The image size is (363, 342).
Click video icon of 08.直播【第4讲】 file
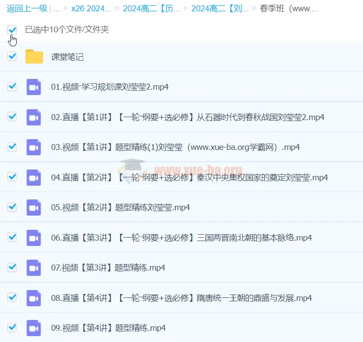pyautogui.click(x=34, y=298)
